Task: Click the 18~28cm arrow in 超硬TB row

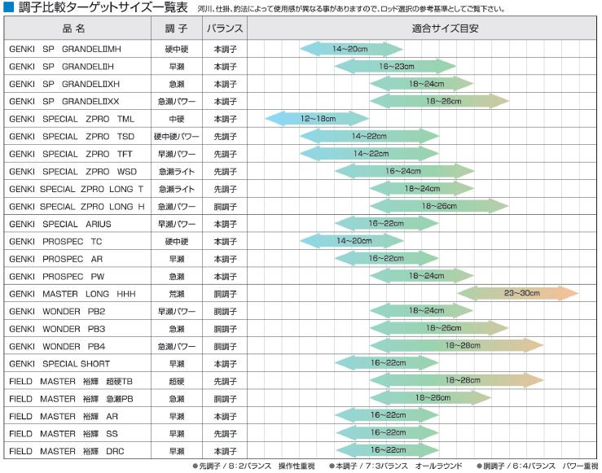Action: pos(457,380)
